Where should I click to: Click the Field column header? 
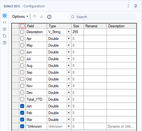[36, 26]
